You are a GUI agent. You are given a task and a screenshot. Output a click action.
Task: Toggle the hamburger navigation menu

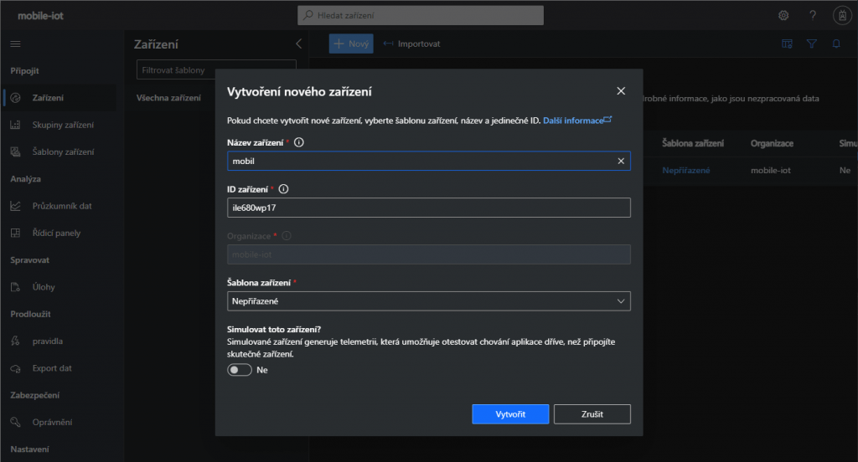[x=15, y=44]
